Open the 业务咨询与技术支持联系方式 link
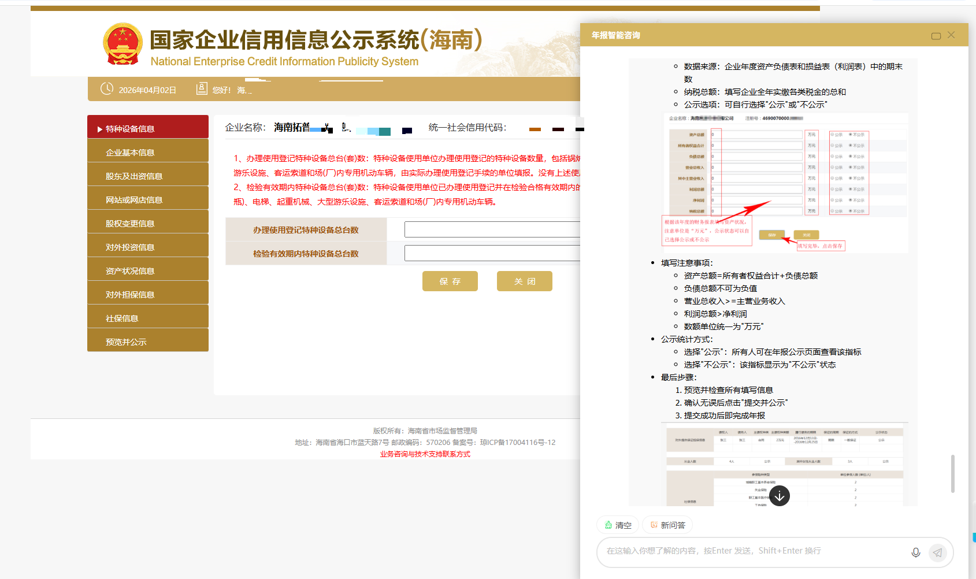976x579 pixels. click(x=425, y=454)
